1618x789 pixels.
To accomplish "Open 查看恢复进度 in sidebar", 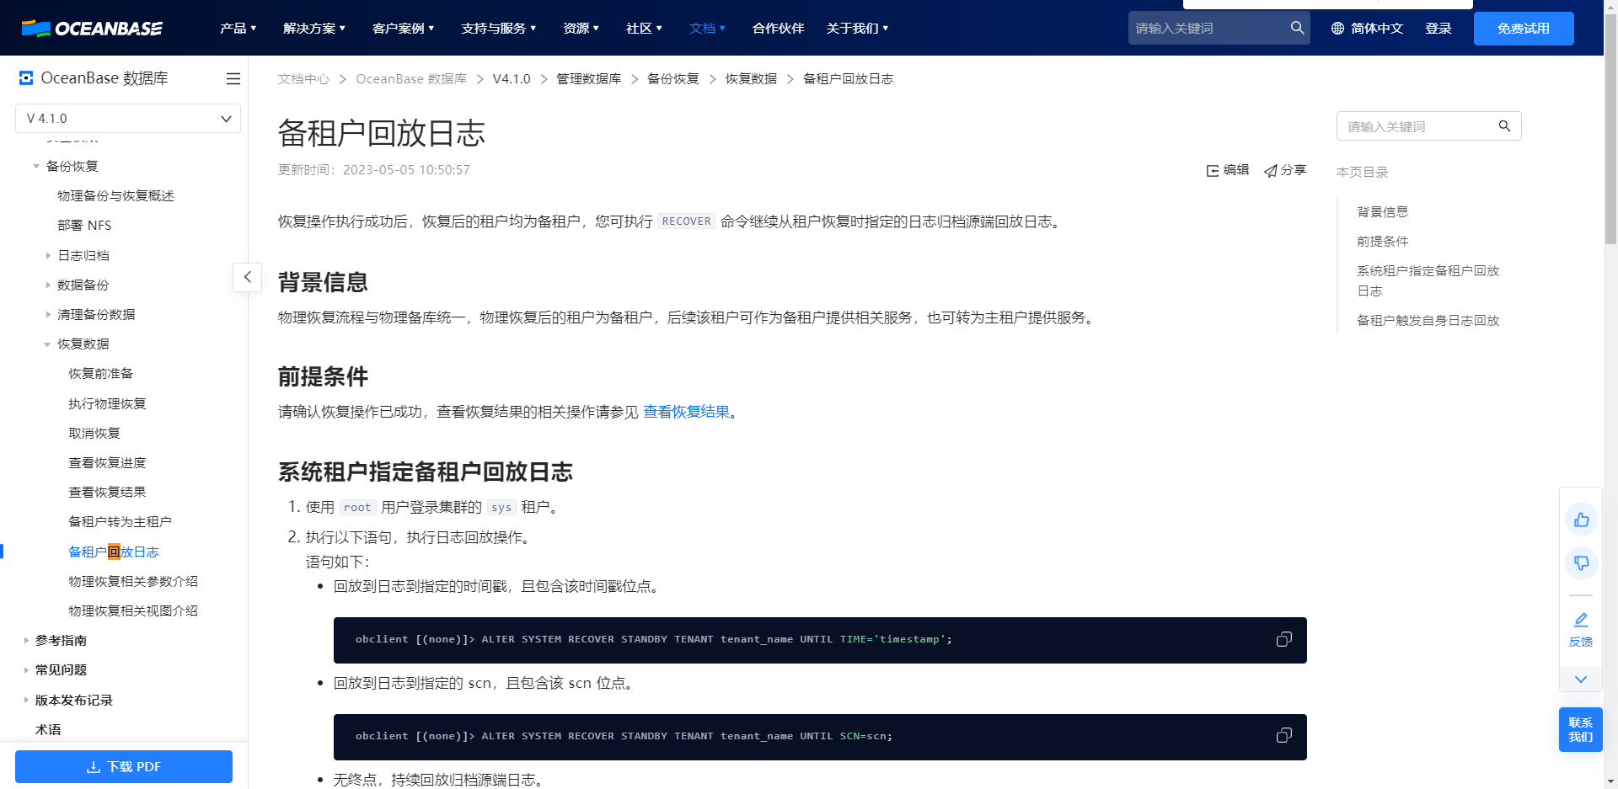I will point(108,463).
